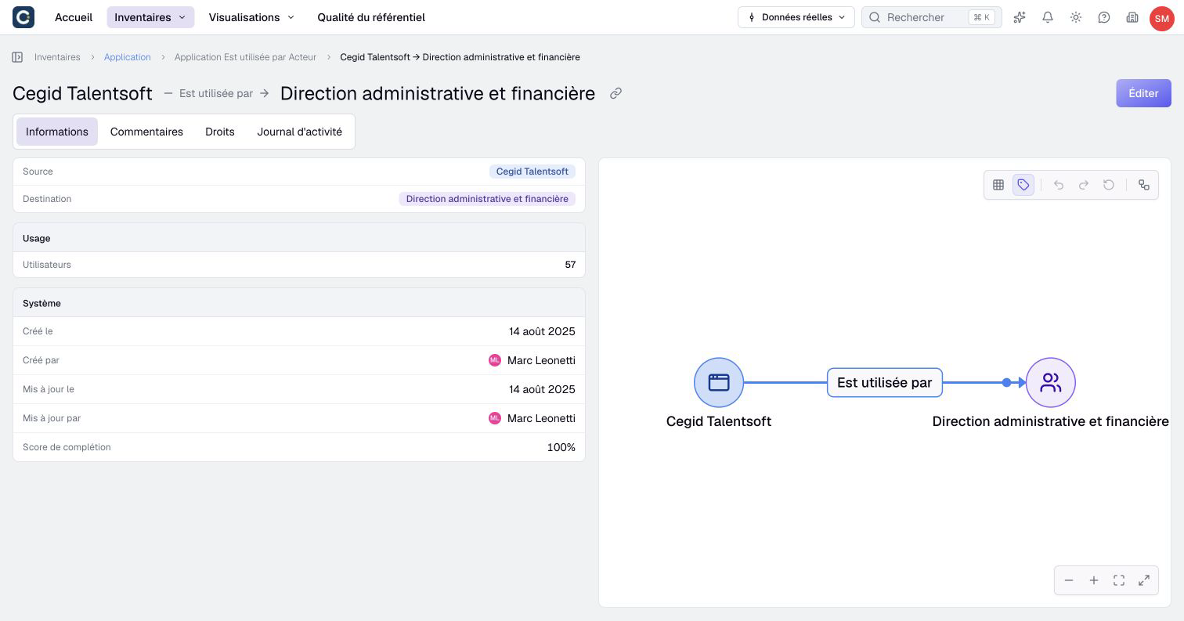Click the arrow endpoint dot on the edge
The height and width of the screenshot is (621, 1184).
(x=1006, y=383)
